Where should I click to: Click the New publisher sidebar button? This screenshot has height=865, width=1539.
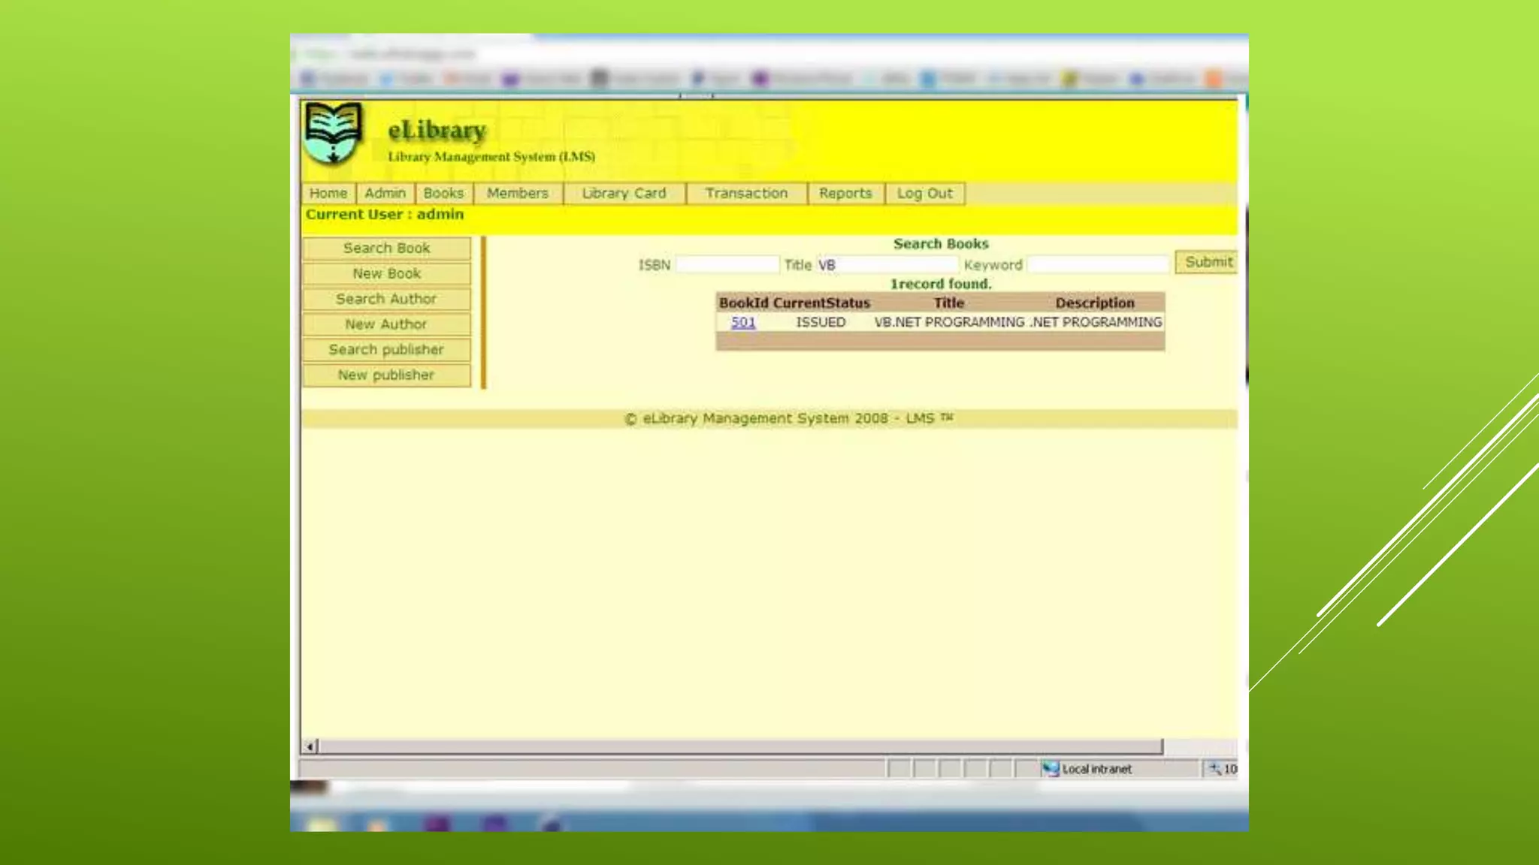pyautogui.click(x=386, y=375)
